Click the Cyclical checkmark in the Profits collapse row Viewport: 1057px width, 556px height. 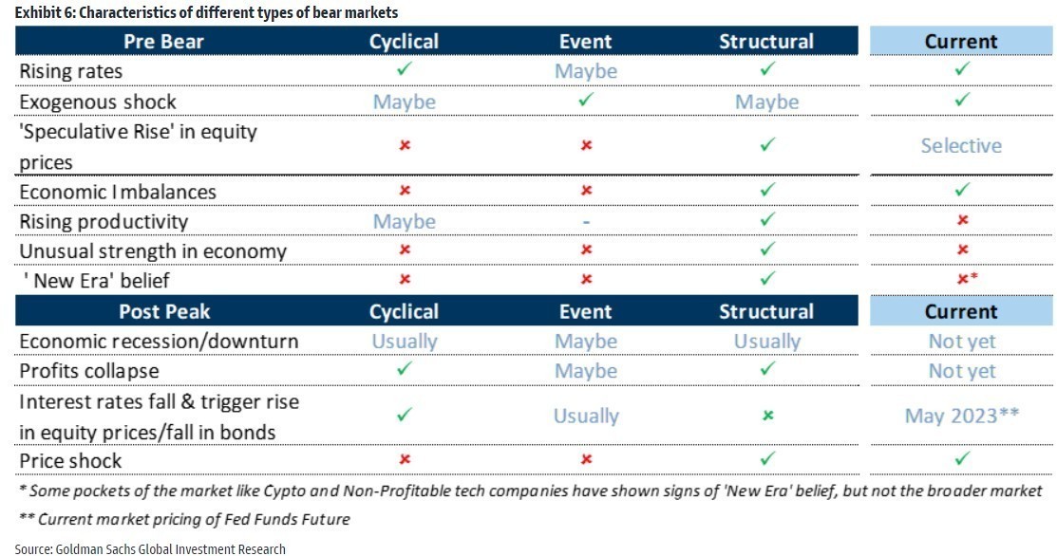(405, 368)
